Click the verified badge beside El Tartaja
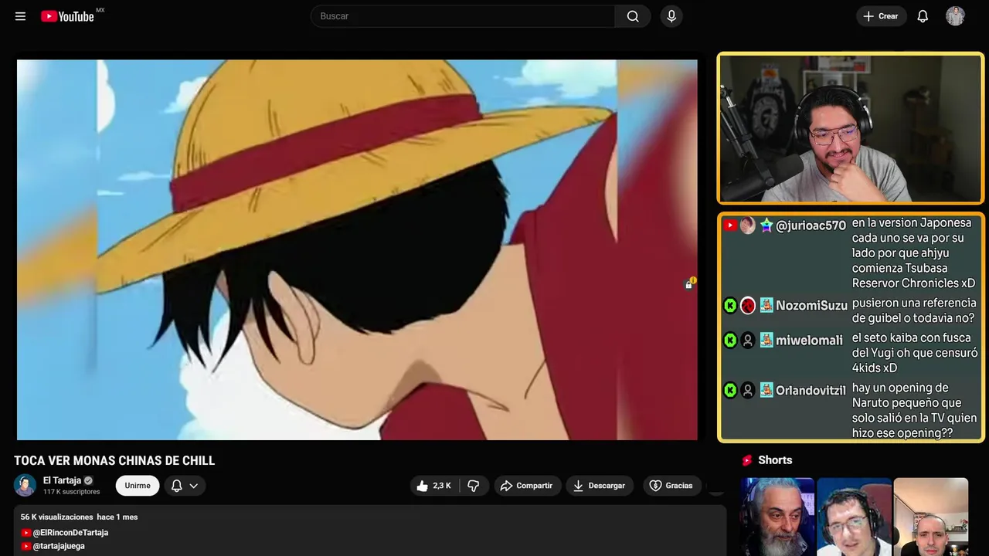 click(88, 480)
